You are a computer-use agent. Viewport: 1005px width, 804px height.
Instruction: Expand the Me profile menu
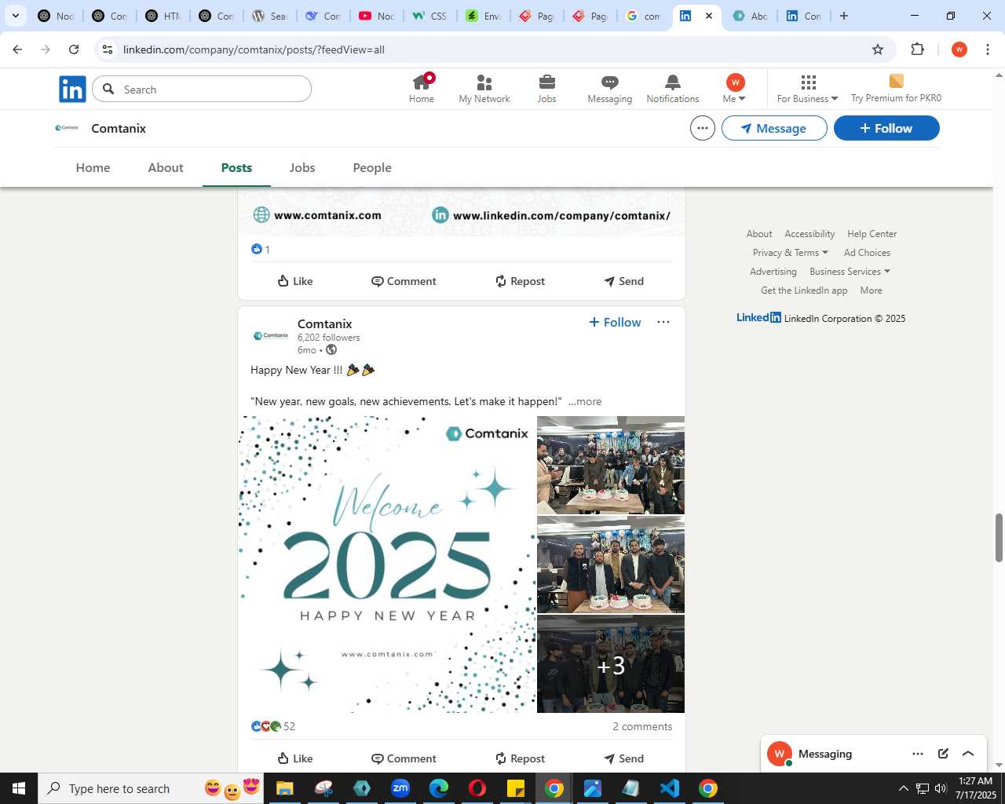click(x=735, y=89)
